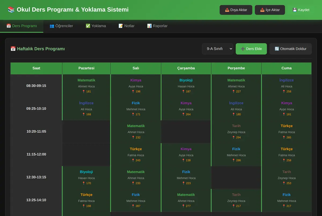
Task: Open the Biyoloji lesson with Hasan Hoca on Çarşamba
Action: pos(186,86)
